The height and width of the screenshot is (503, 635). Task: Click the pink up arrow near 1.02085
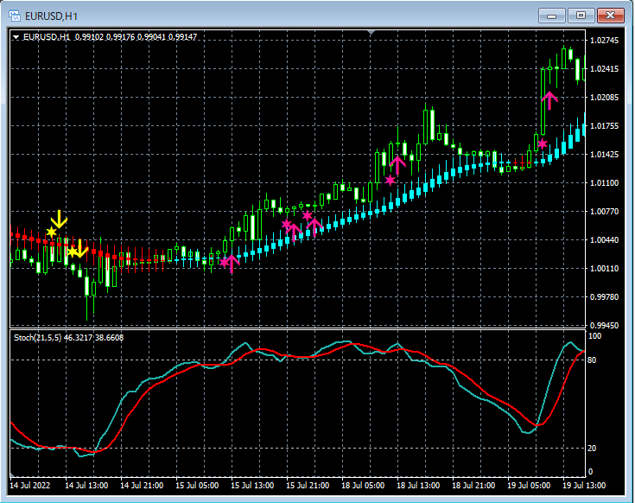549,99
